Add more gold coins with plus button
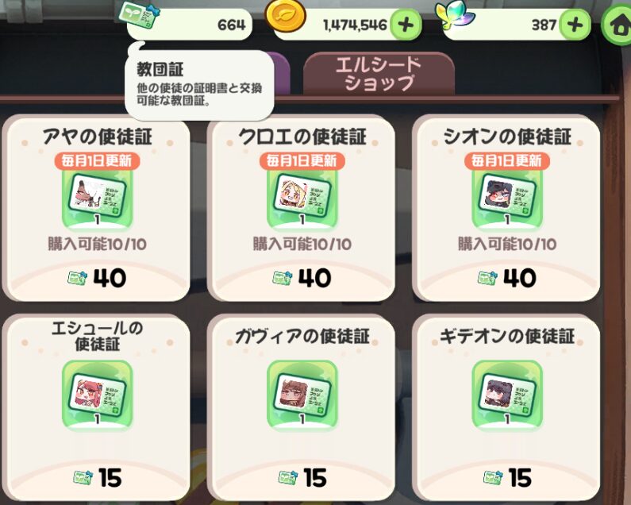The image size is (631, 505). tap(406, 25)
